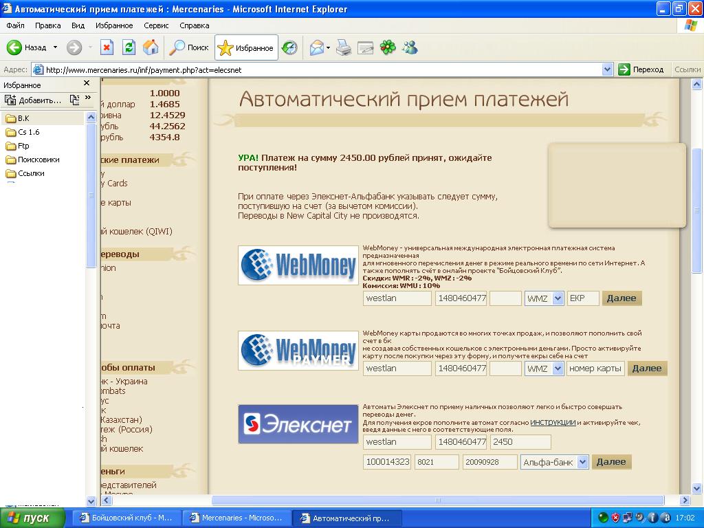Click the red shield tray icon

[x=615, y=518]
